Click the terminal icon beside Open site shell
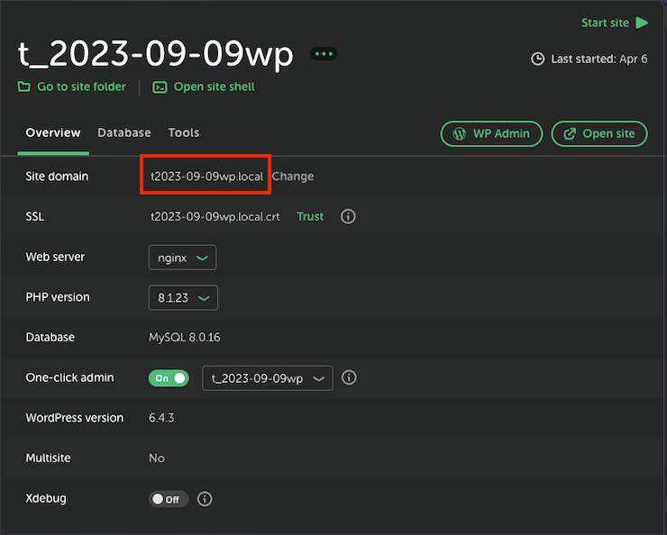 click(160, 87)
